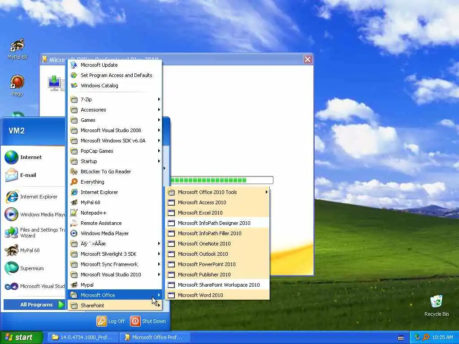The image size is (459, 344).
Task: Click the Microsoft Excel 2010 icon
Action: point(171,213)
